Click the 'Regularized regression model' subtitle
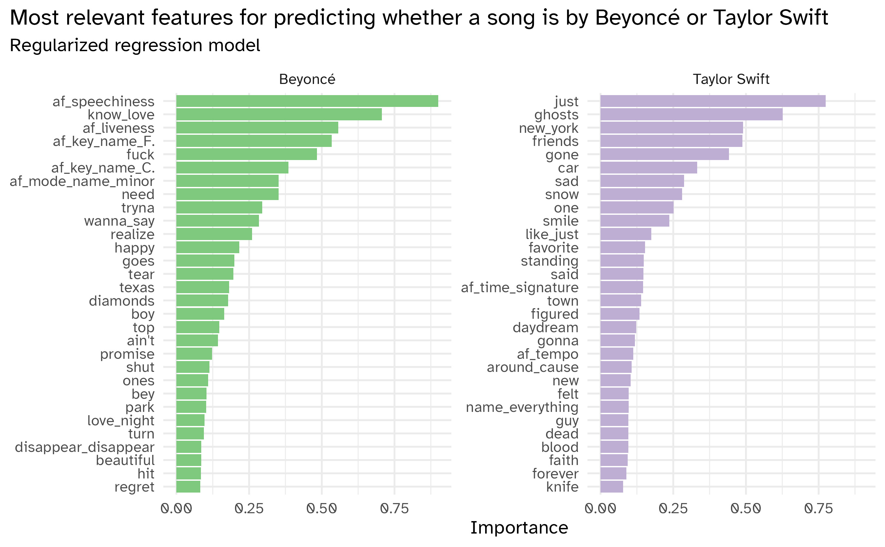This screenshot has height=547, width=885. point(135,46)
